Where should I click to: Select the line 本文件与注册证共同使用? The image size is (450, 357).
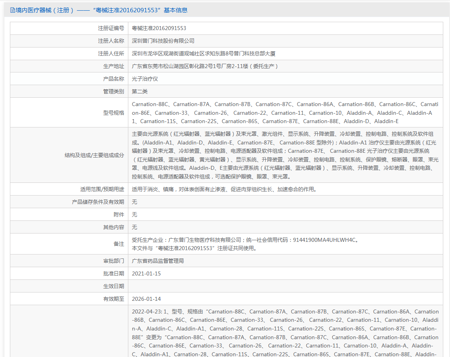194,248
